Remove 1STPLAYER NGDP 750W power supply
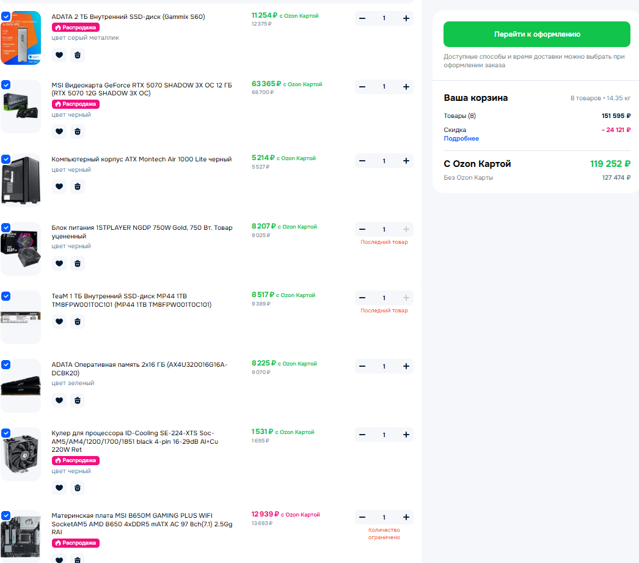This screenshot has width=639, height=563. tap(78, 263)
